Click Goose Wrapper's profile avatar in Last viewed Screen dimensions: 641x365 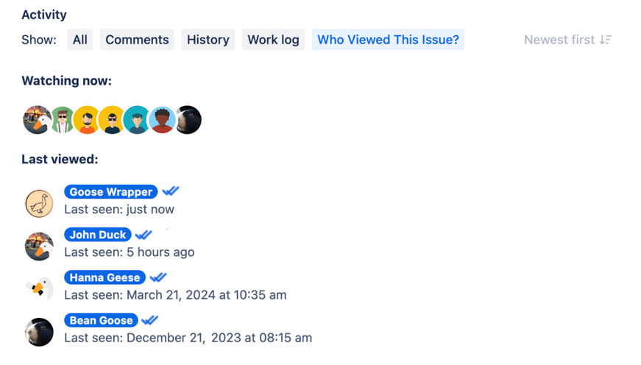[x=39, y=203]
